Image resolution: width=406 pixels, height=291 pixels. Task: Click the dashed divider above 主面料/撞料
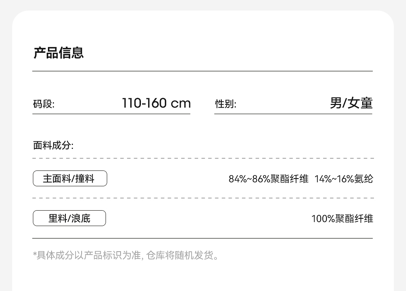click(202, 158)
